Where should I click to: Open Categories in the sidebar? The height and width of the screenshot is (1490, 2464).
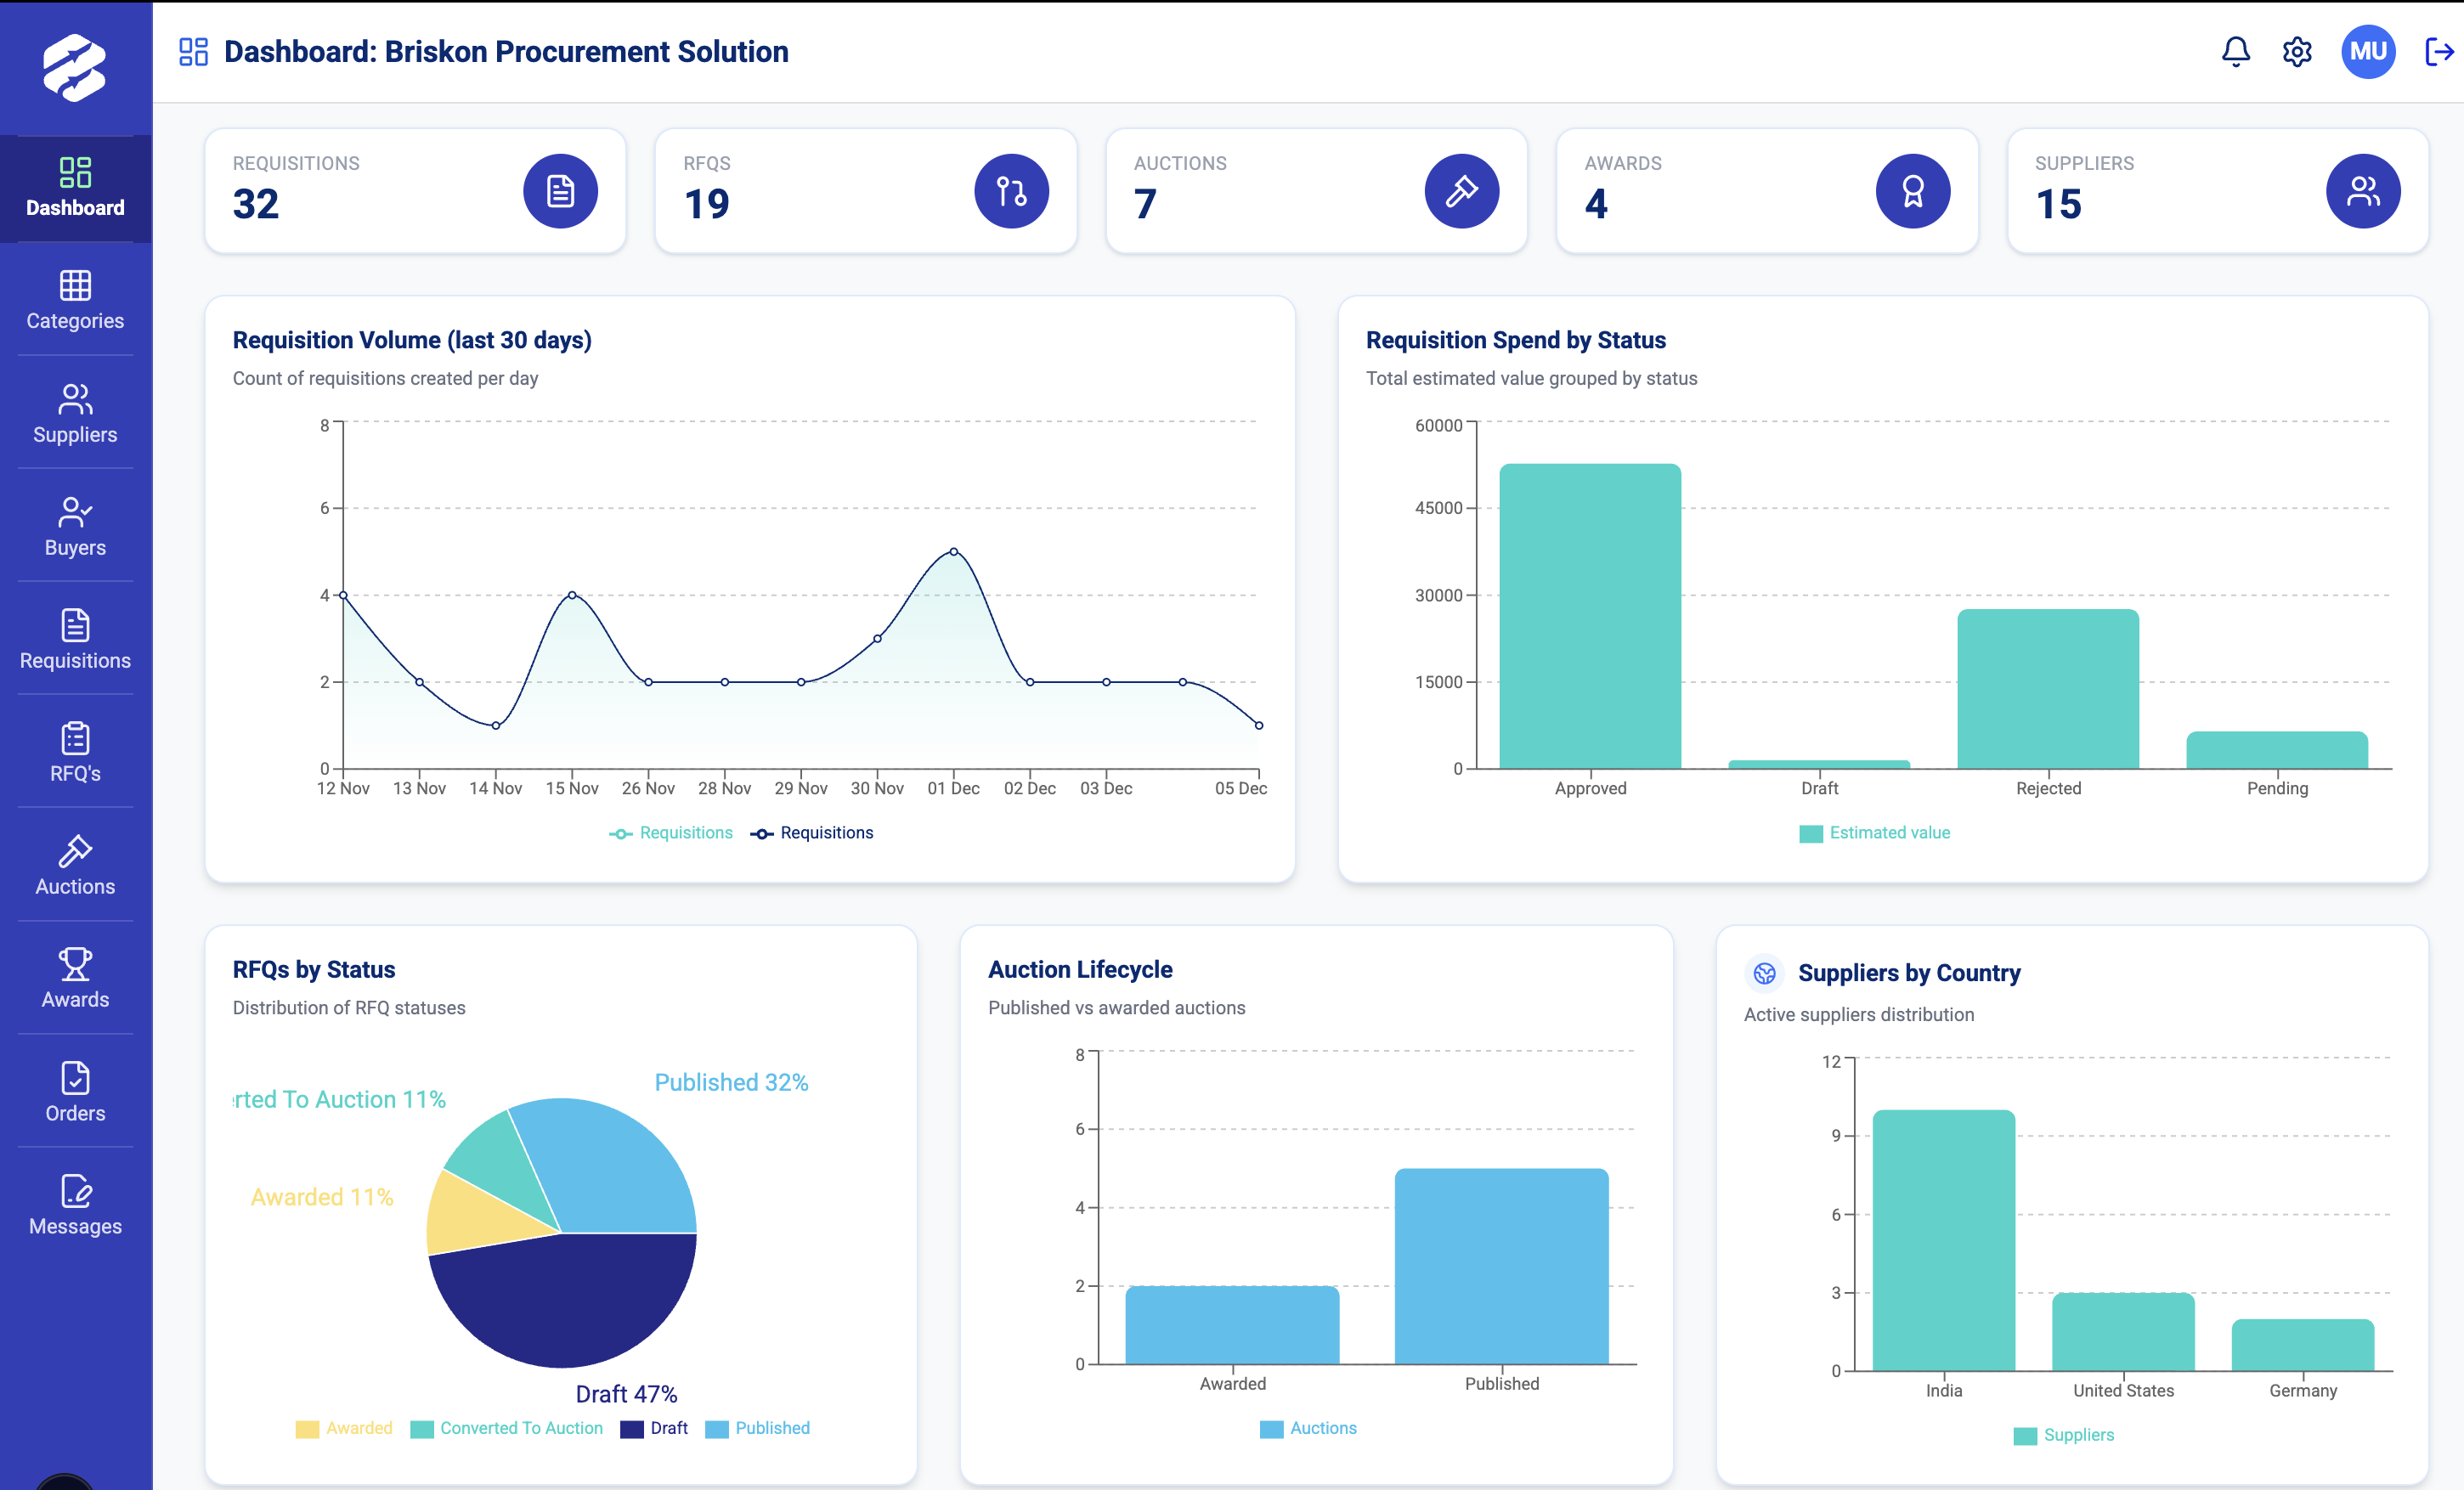75,300
